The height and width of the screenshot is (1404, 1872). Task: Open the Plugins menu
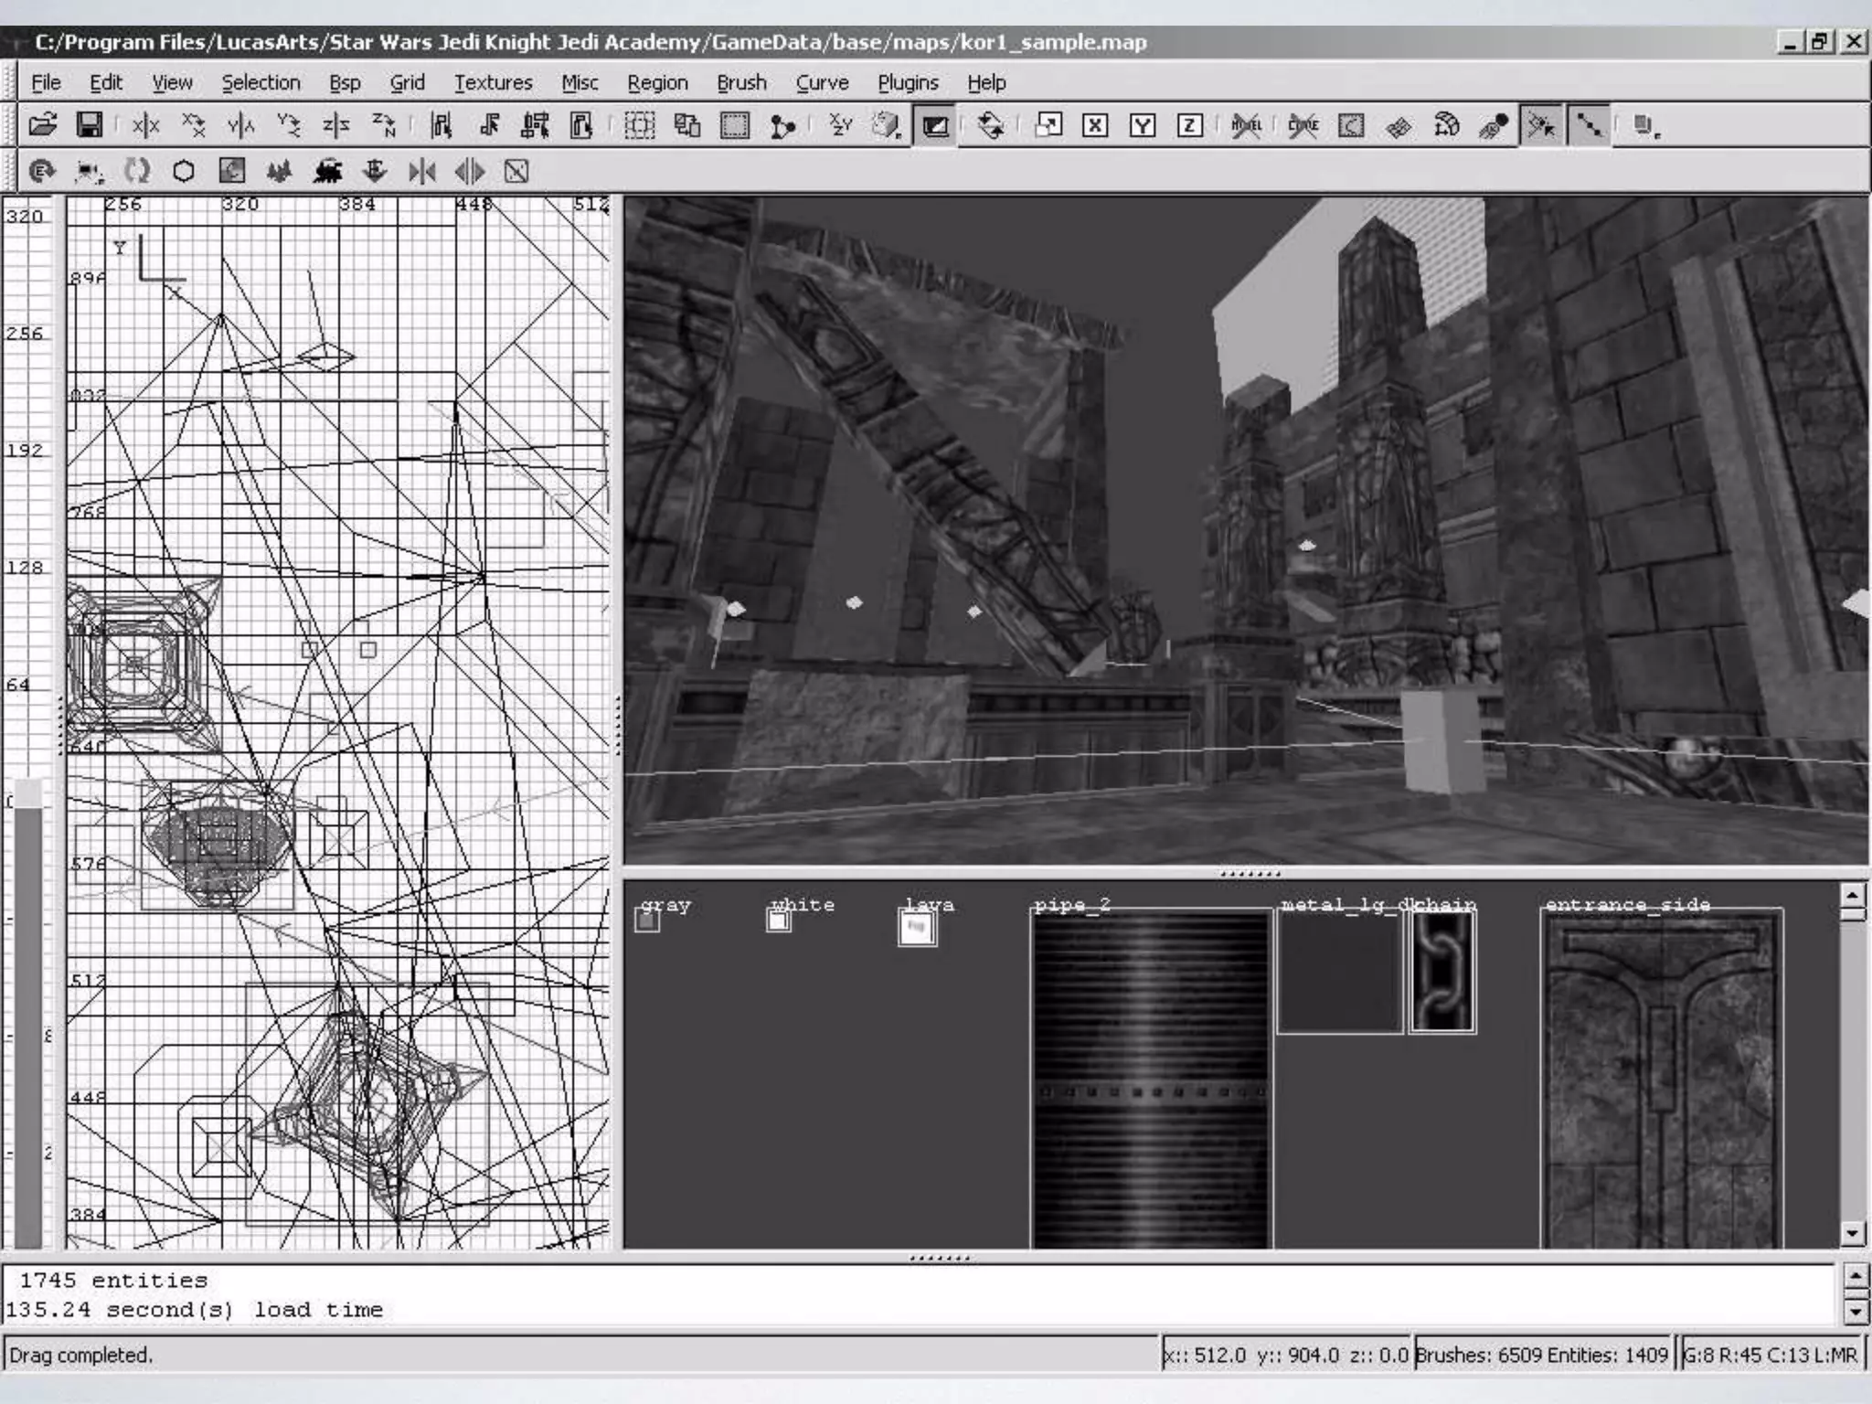pyautogui.click(x=908, y=82)
